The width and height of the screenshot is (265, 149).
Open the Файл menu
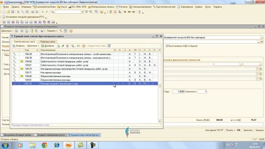(x=6, y=7)
